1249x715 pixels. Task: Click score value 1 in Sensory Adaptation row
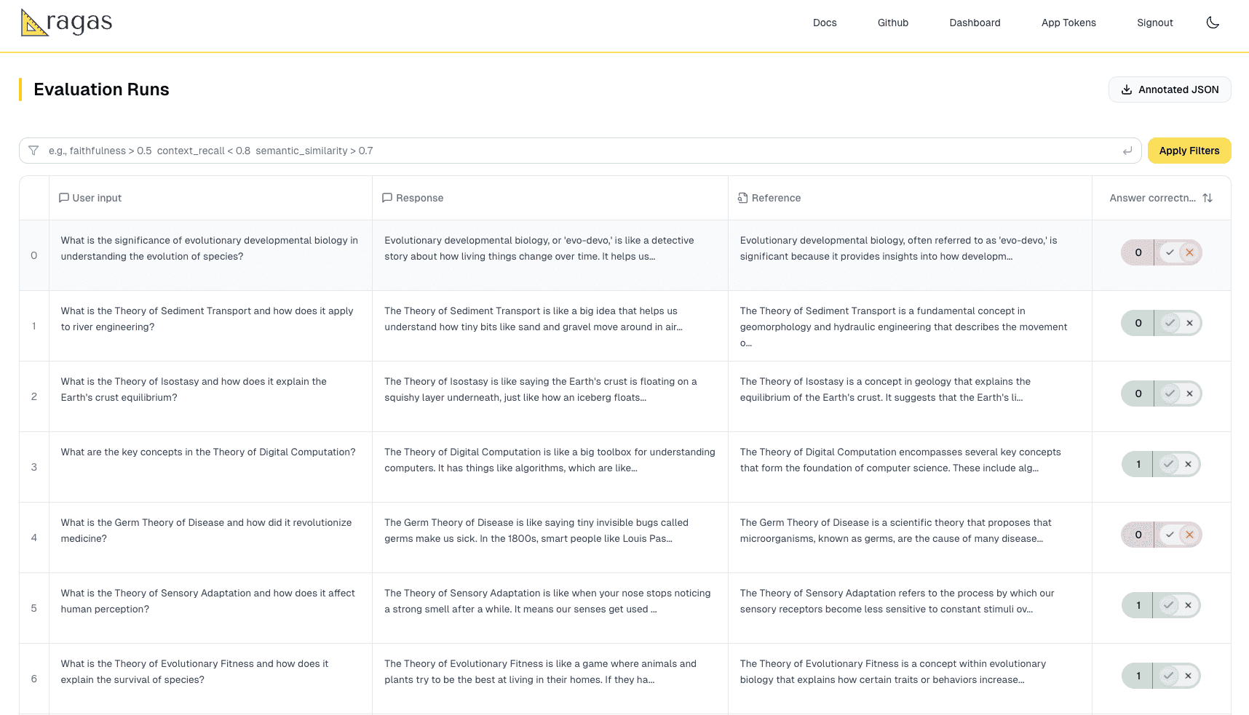coord(1138,605)
